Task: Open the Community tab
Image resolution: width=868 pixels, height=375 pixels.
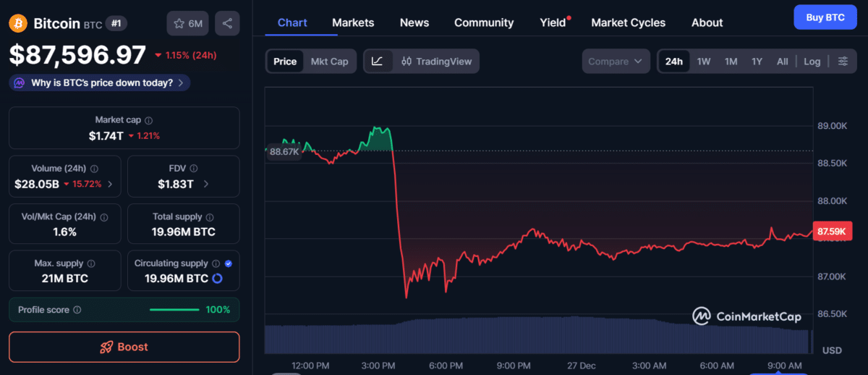Action: pyautogui.click(x=484, y=22)
